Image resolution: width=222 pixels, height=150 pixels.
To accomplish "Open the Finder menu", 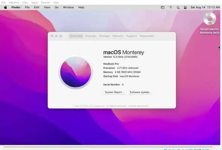I will coord(16,7).
